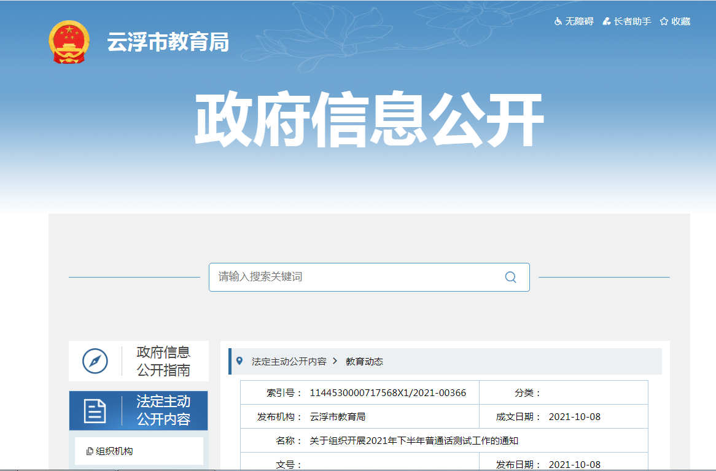Click the wheelchair accessibility icon
Image resolution: width=716 pixels, height=471 pixels.
click(558, 21)
